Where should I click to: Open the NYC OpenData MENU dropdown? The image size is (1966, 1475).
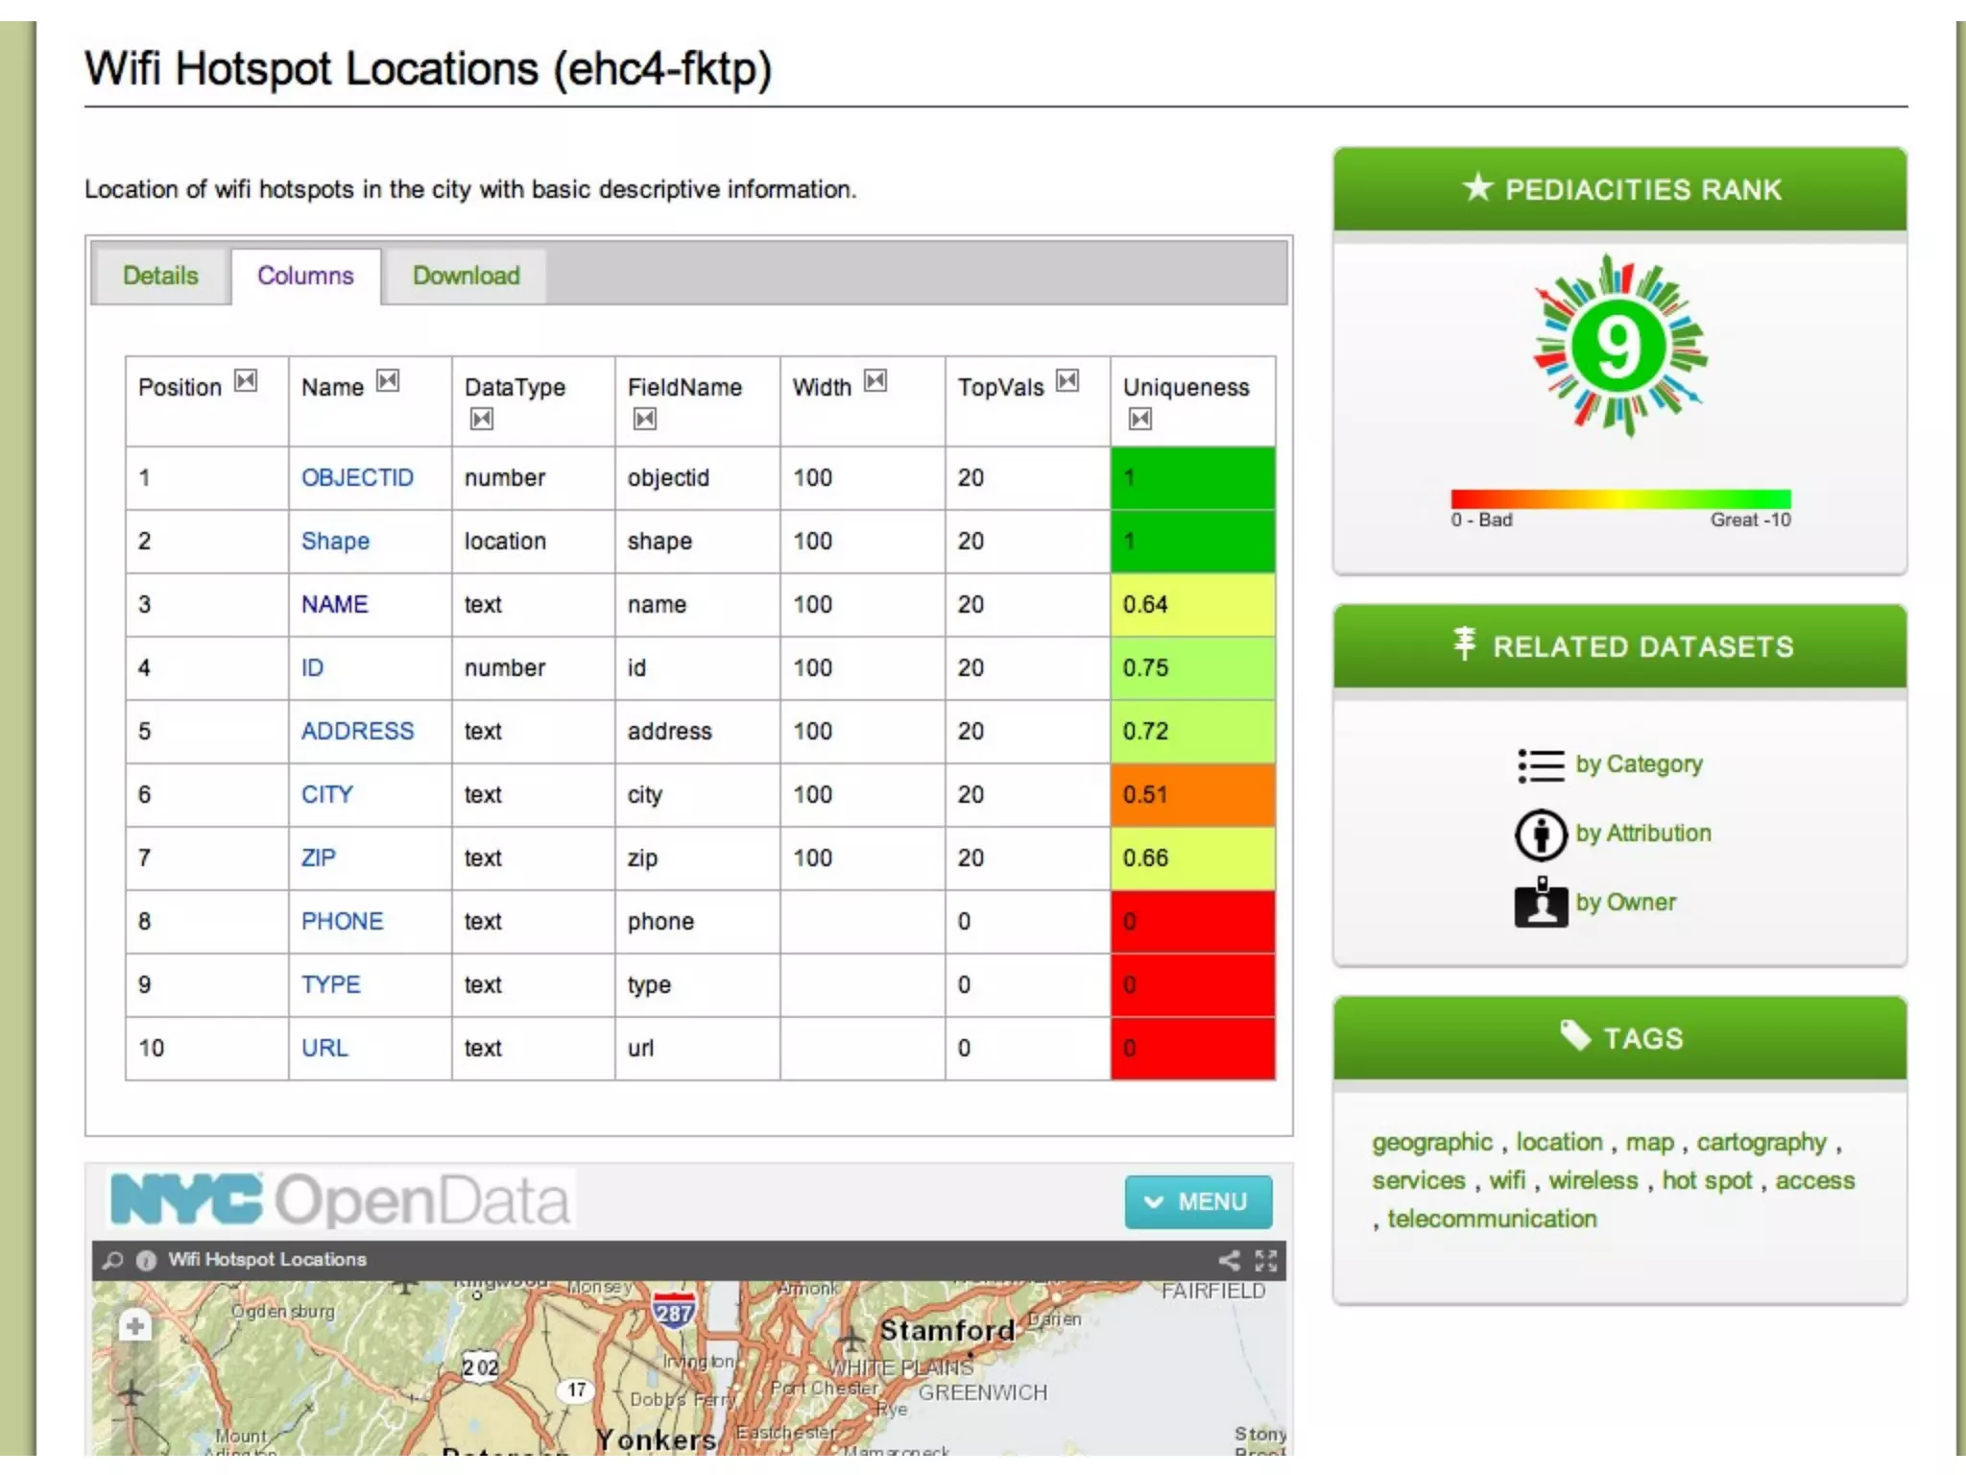1198,1201
